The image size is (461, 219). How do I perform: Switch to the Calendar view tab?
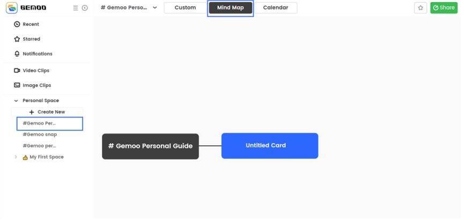point(276,8)
